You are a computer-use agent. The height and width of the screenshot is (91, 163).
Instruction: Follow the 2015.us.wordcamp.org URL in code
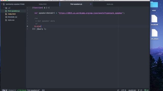point(91,13)
